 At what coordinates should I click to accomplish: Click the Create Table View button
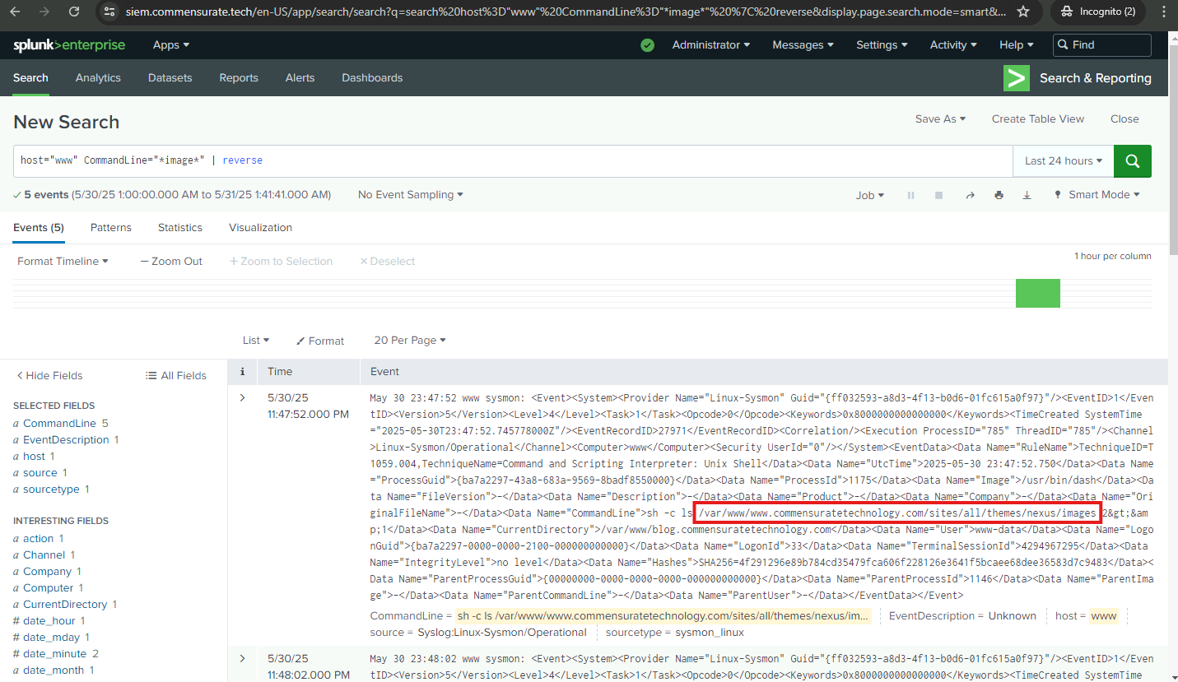[x=1037, y=119]
